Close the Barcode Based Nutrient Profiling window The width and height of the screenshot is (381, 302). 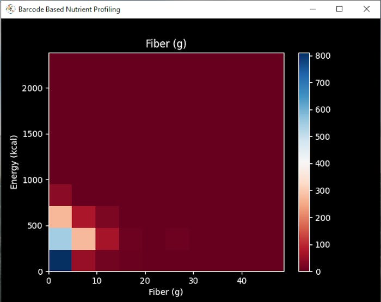click(x=366, y=9)
